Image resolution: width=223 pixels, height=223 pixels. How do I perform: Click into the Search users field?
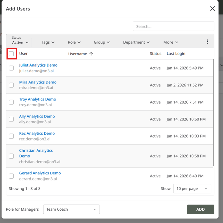pyautogui.click(x=173, y=27)
